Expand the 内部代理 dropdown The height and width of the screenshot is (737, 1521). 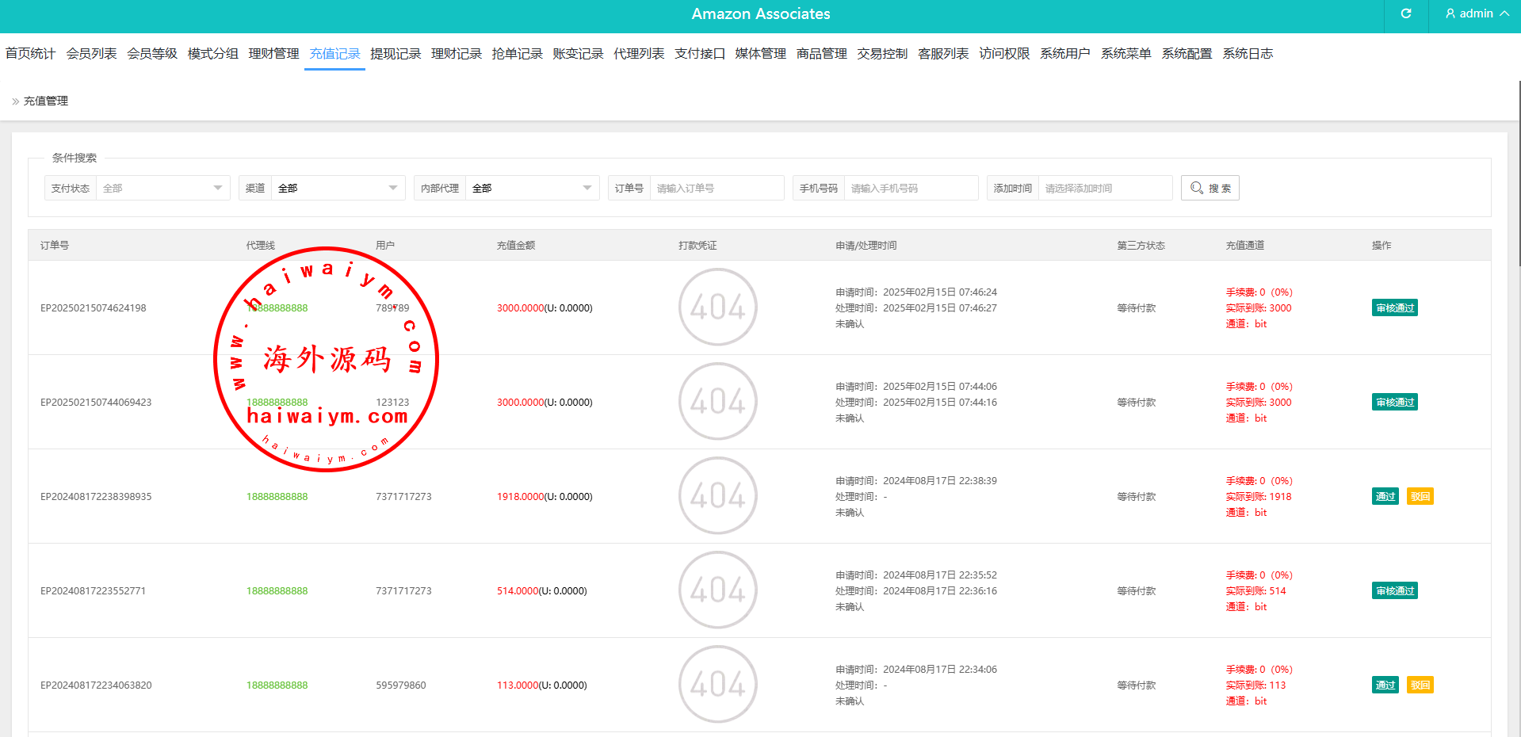click(x=532, y=188)
